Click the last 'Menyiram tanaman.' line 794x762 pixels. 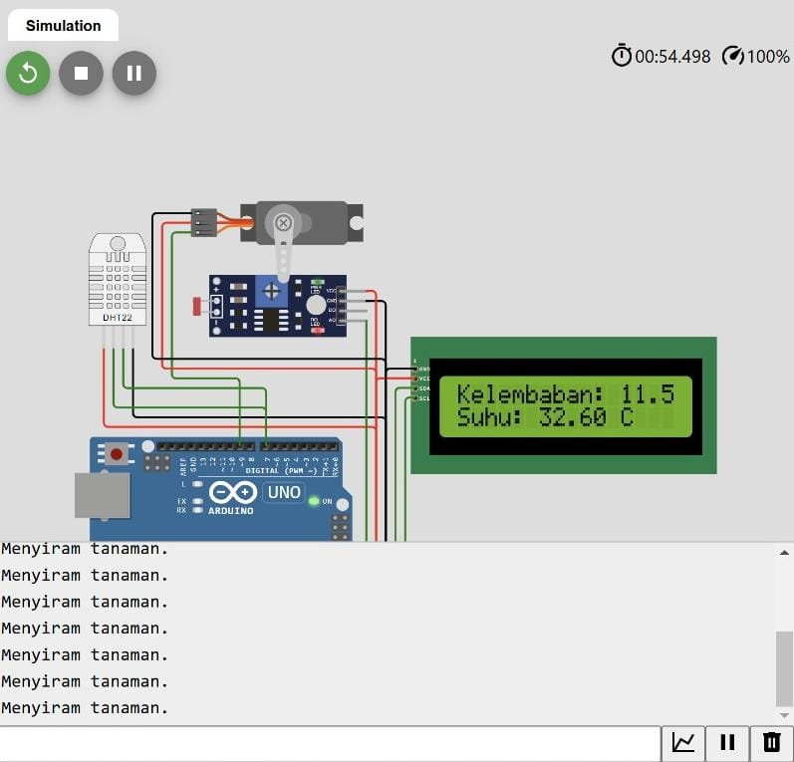point(85,708)
